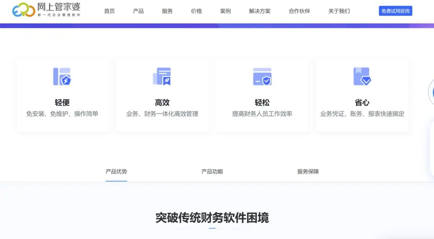Click text 业务凭证，账务、报表快速搞定
Image resolution: width=434 pixels, height=239 pixels.
tap(362, 114)
